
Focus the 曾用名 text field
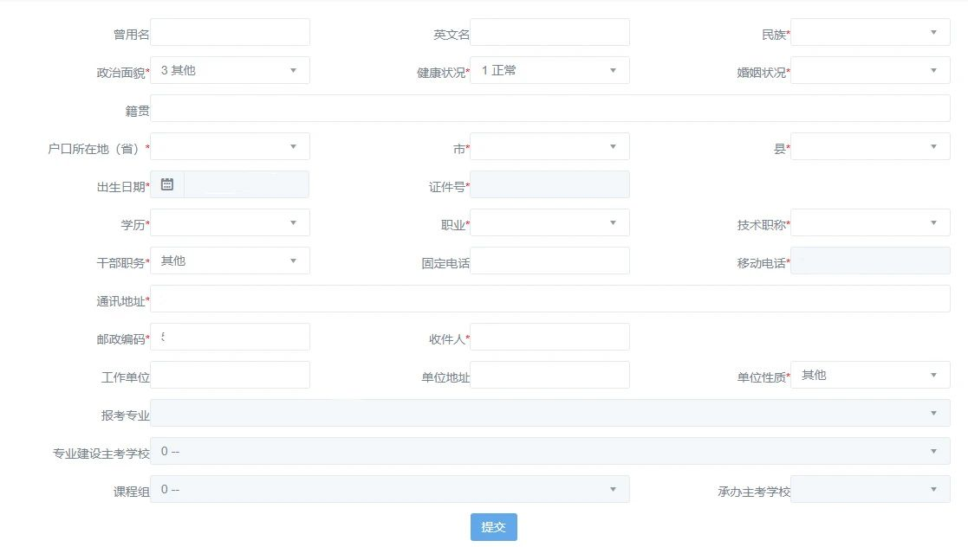tap(230, 33)
